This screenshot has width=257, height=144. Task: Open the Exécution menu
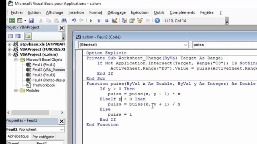(x=140, y=12)
